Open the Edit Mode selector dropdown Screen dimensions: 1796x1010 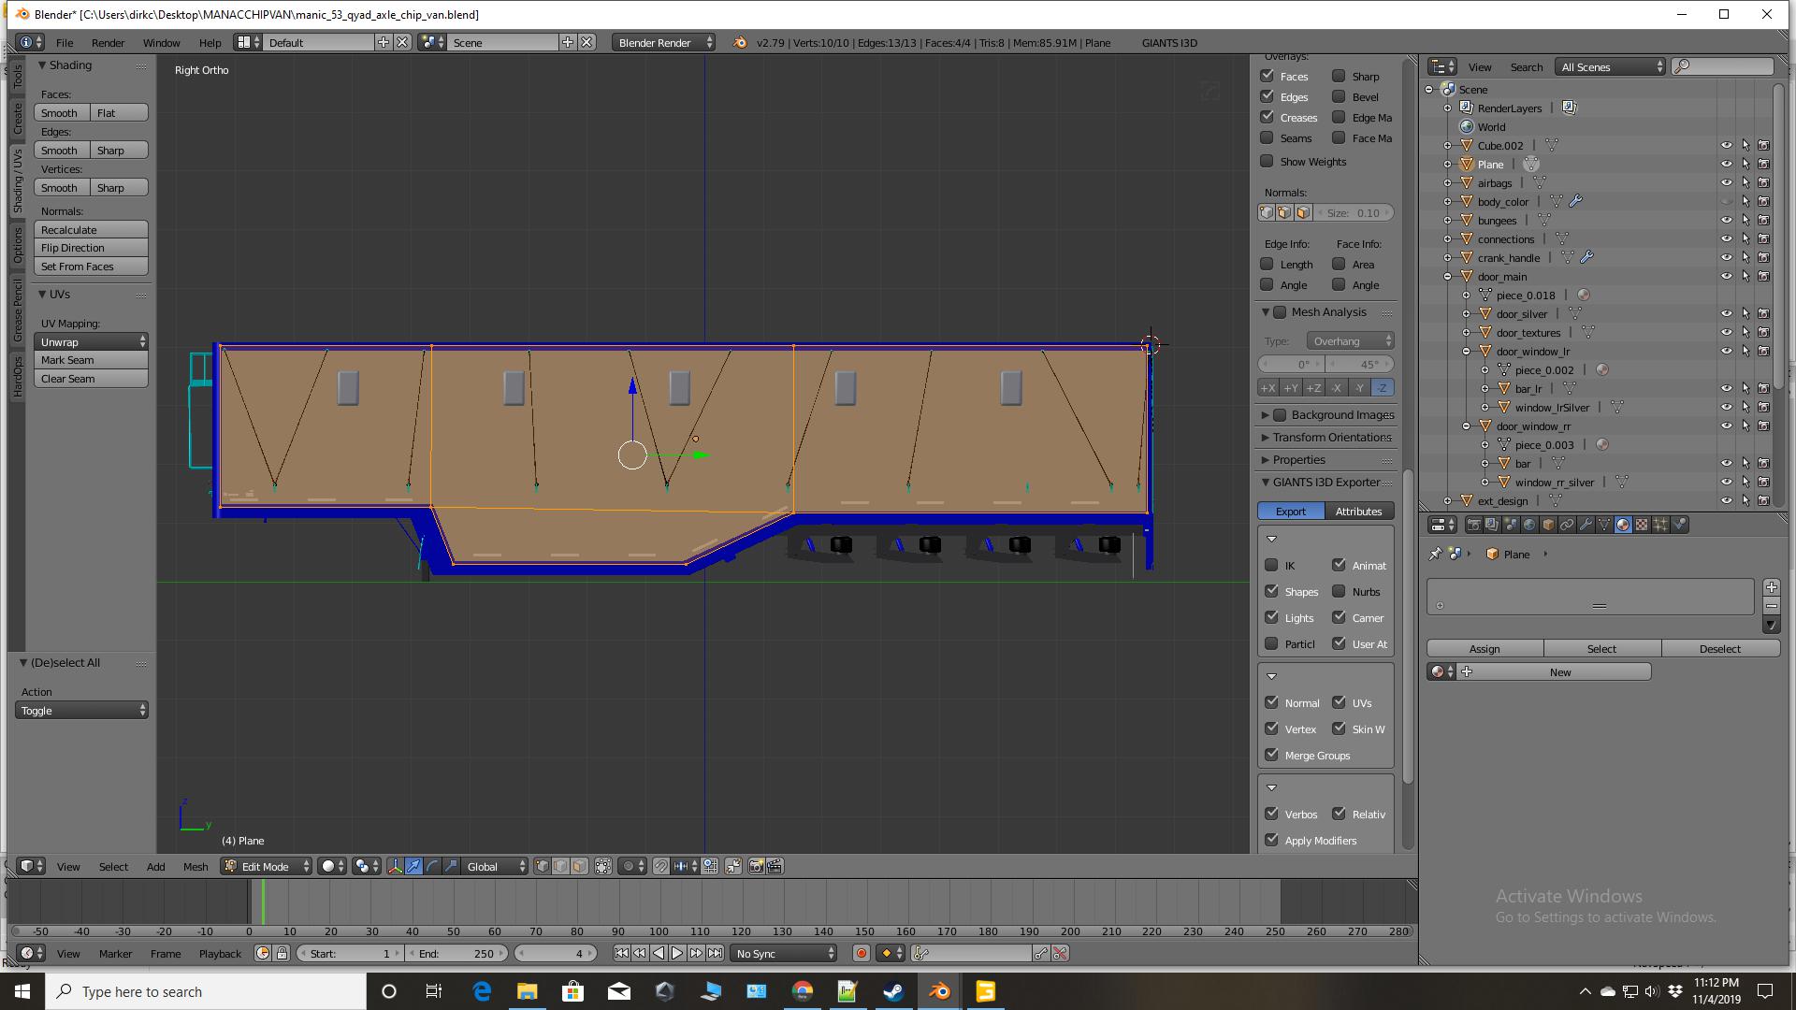point(267,867)
